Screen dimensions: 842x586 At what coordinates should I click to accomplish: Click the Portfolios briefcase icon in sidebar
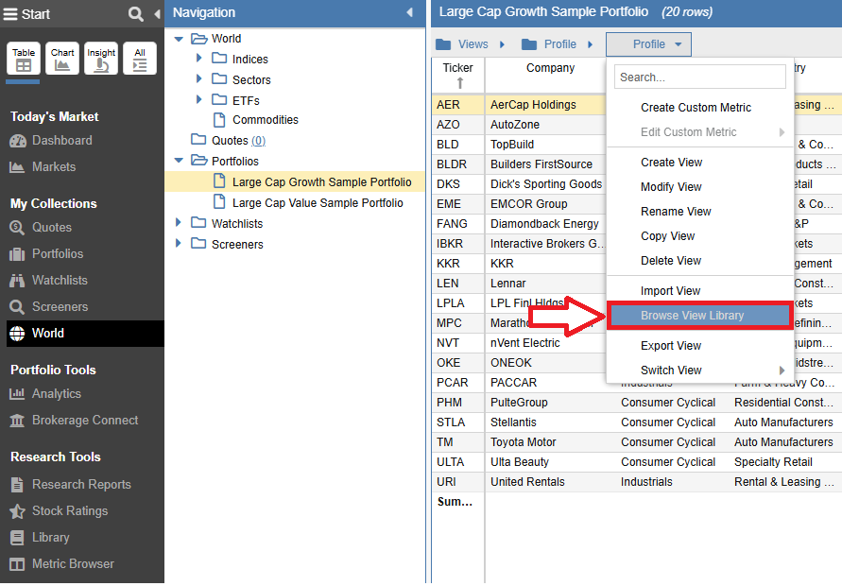[x=17, y=254]
